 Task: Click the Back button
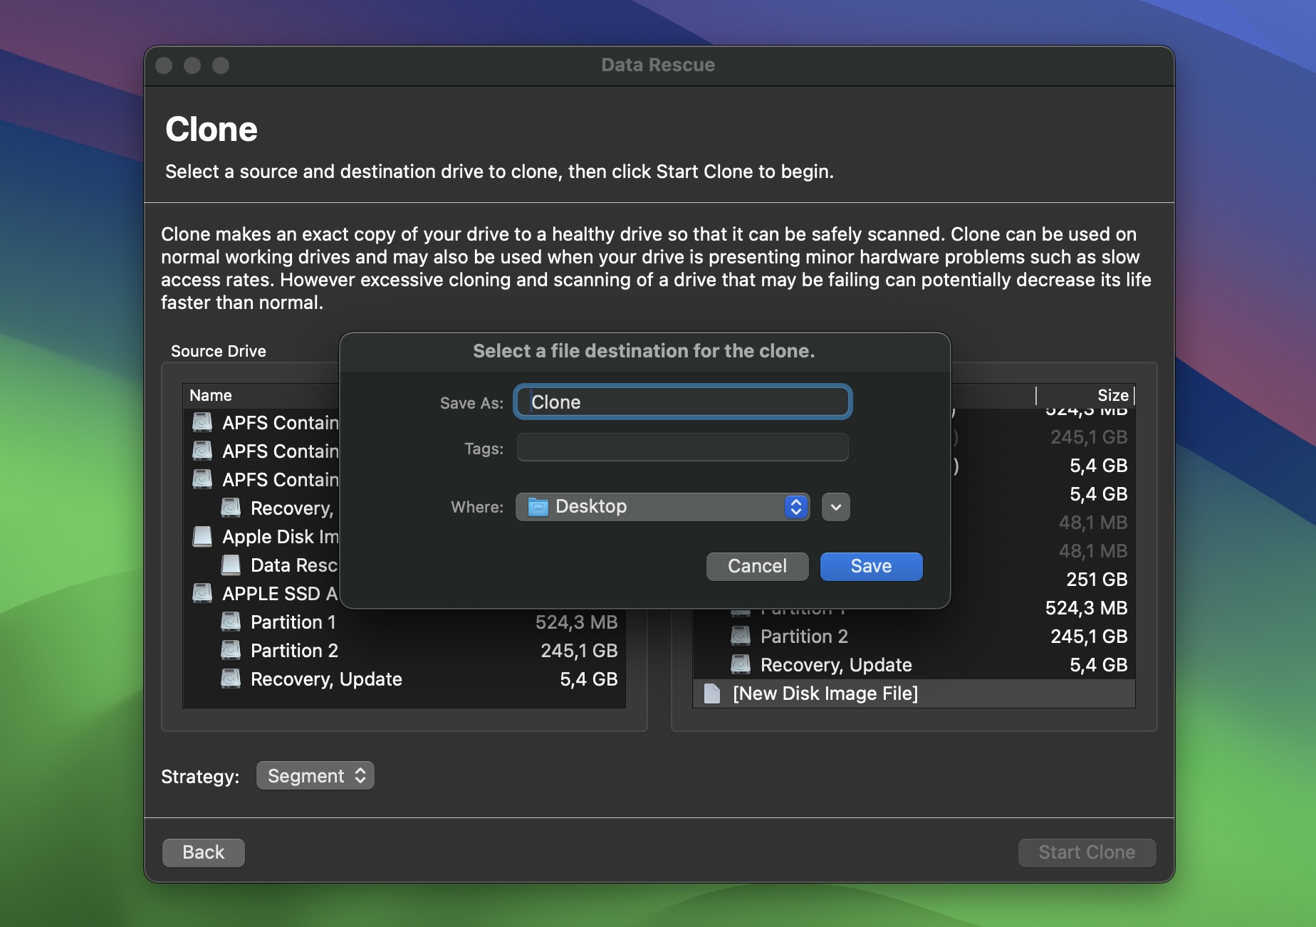click(204, 852)
